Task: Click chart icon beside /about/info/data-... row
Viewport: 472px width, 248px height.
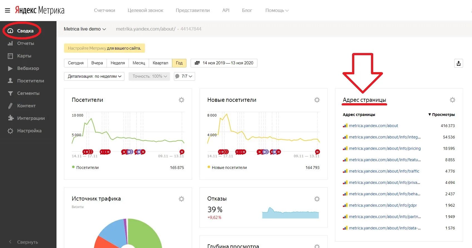Action: click(345, 228)
